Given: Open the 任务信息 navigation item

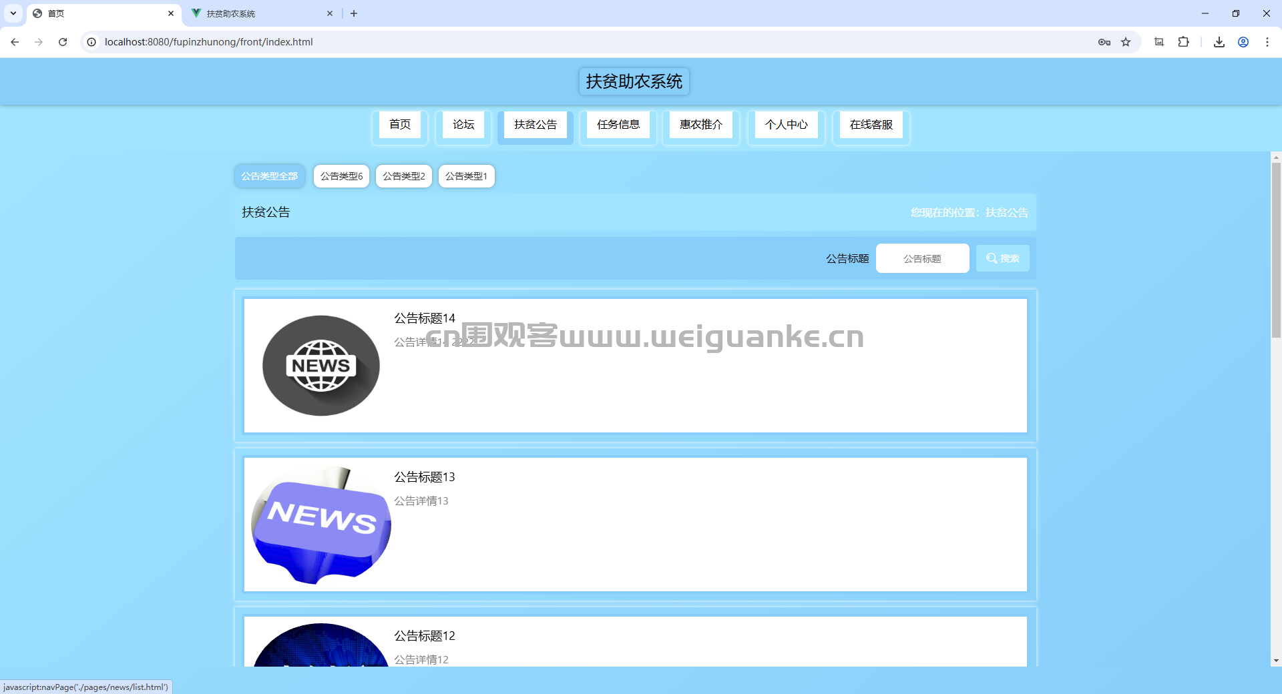Looking at the screenshot, I should pos(618,125).
